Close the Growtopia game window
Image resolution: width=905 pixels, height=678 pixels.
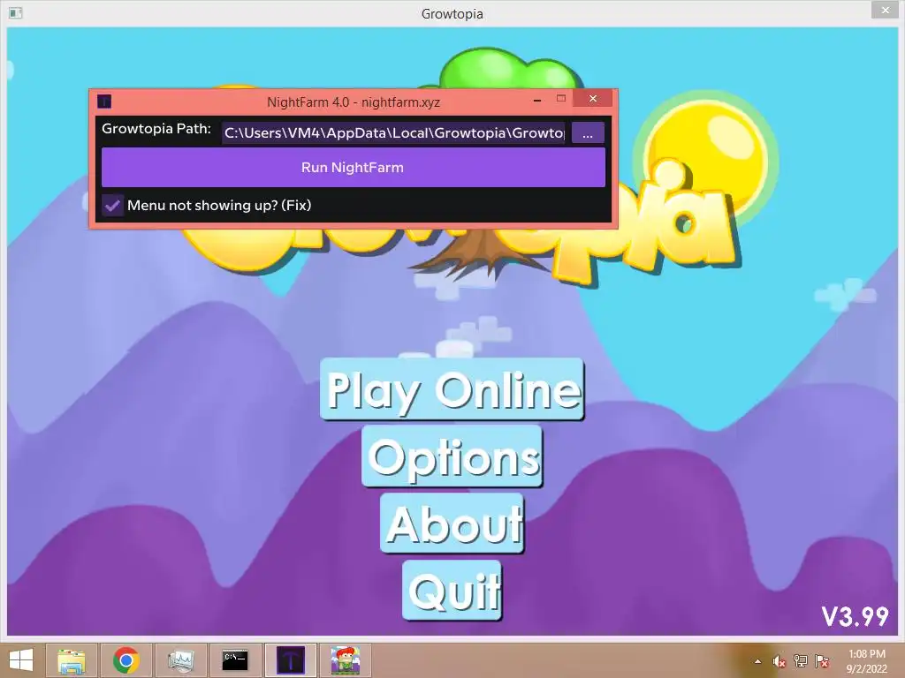click(886, 10)
